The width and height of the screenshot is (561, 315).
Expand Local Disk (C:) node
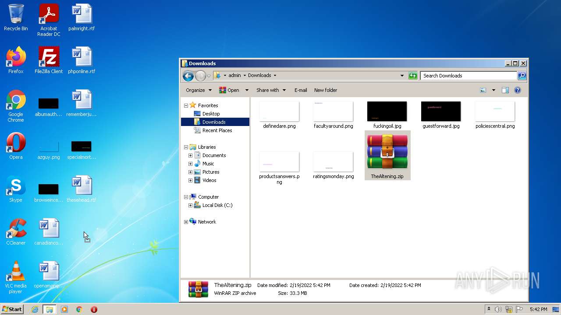tap(190, 205)
